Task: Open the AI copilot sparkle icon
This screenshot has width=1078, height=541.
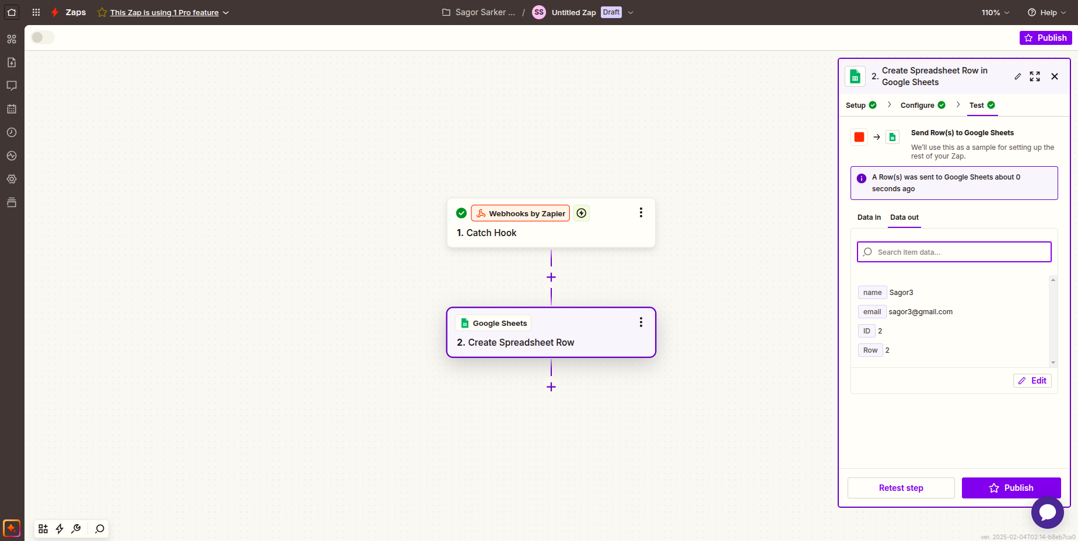Action: point(12,528)
